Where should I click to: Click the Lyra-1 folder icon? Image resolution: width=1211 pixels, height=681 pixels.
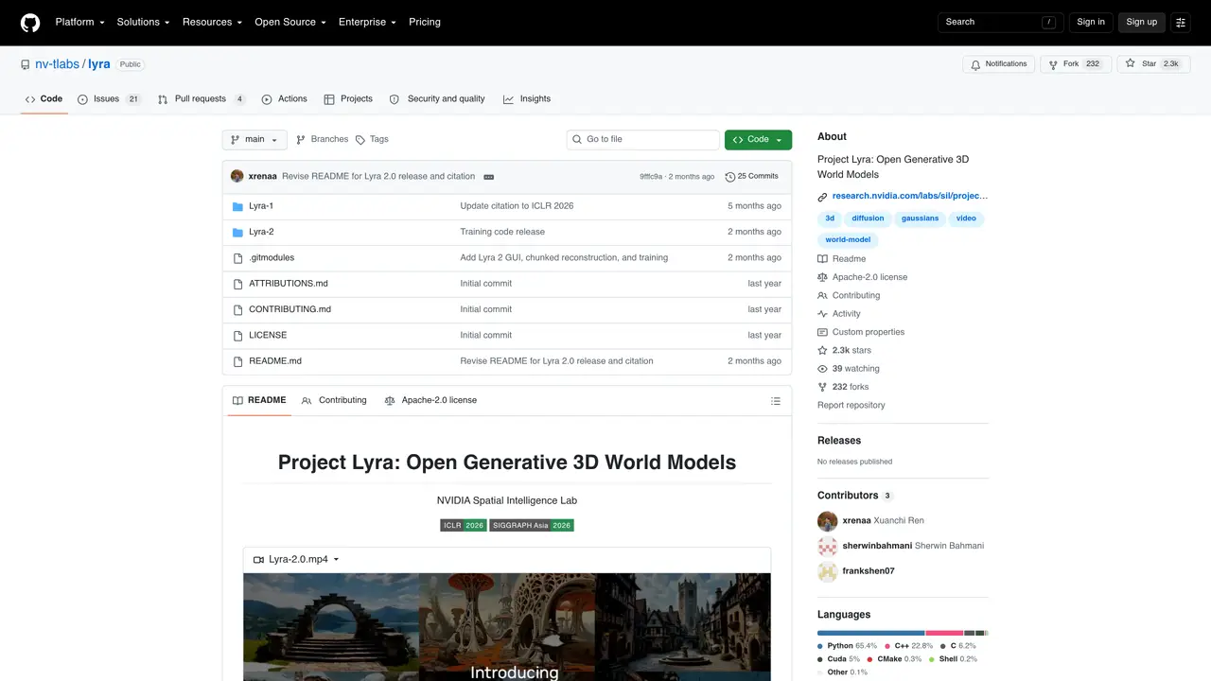coord(238,206)
